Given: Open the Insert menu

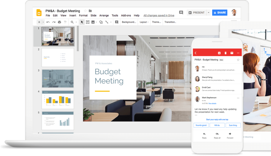Looking at the screenshot, I should tap(73, 15).
